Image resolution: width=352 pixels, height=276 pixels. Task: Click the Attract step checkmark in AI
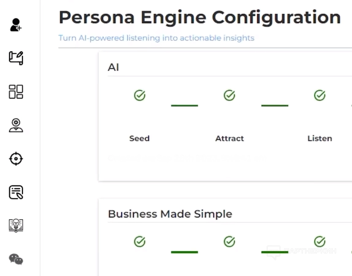pyautogui.click(x=229, y=95)
